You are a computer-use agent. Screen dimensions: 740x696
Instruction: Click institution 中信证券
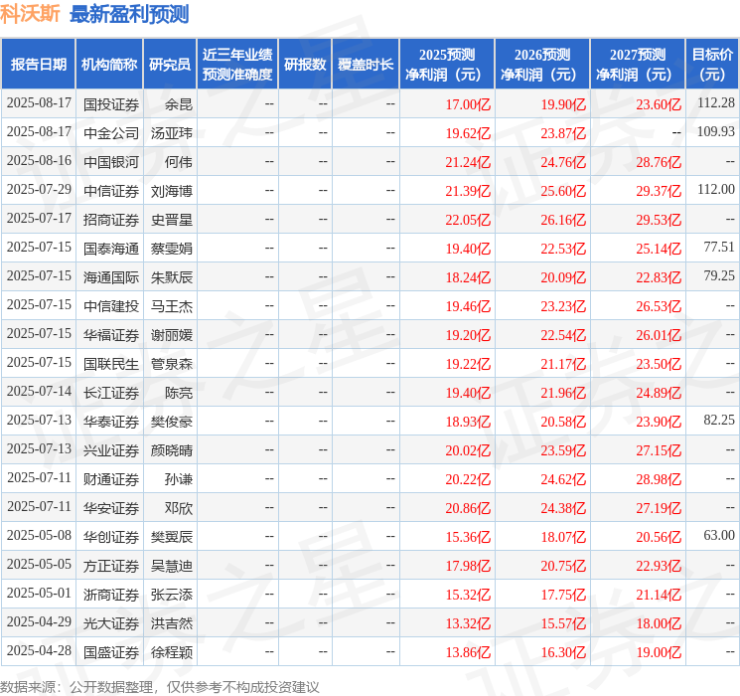click(111, 191)
